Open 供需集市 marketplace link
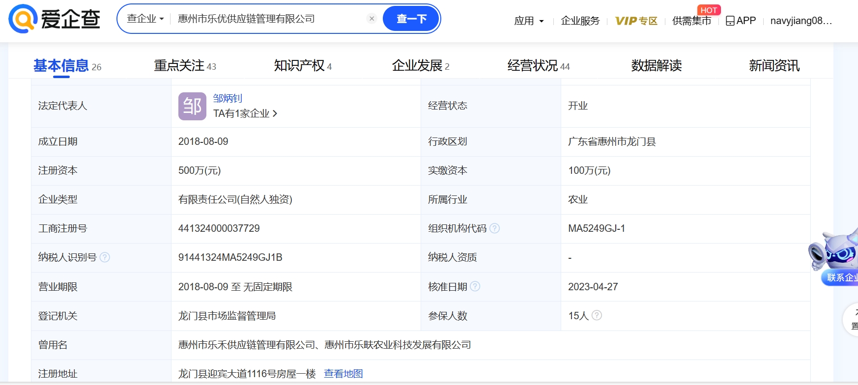The image size is (858, 385). pyautogui.click(x=691, y=21)
